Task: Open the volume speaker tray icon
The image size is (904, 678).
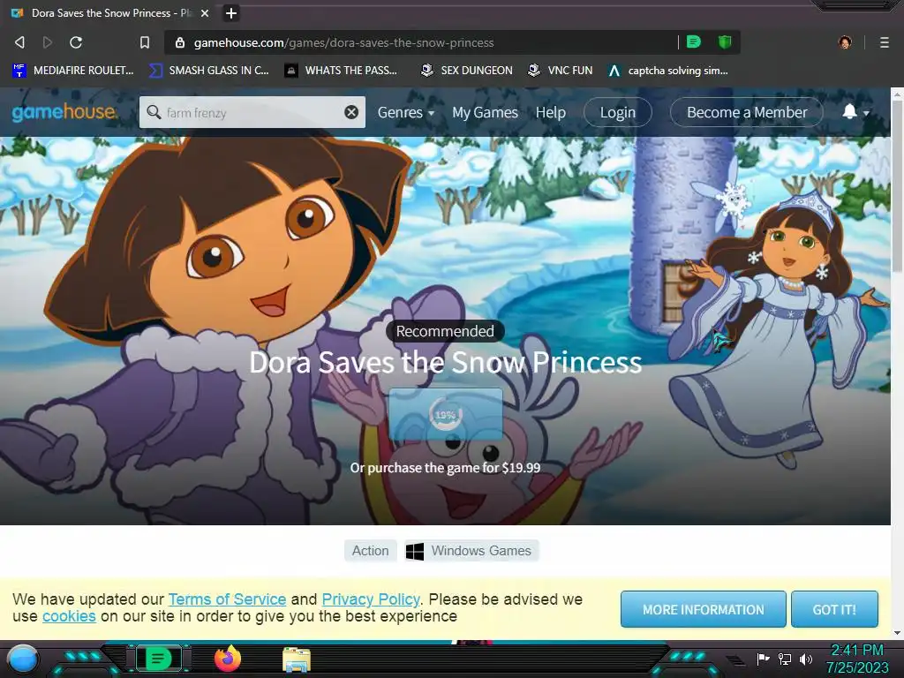Action: pos(805,659)
